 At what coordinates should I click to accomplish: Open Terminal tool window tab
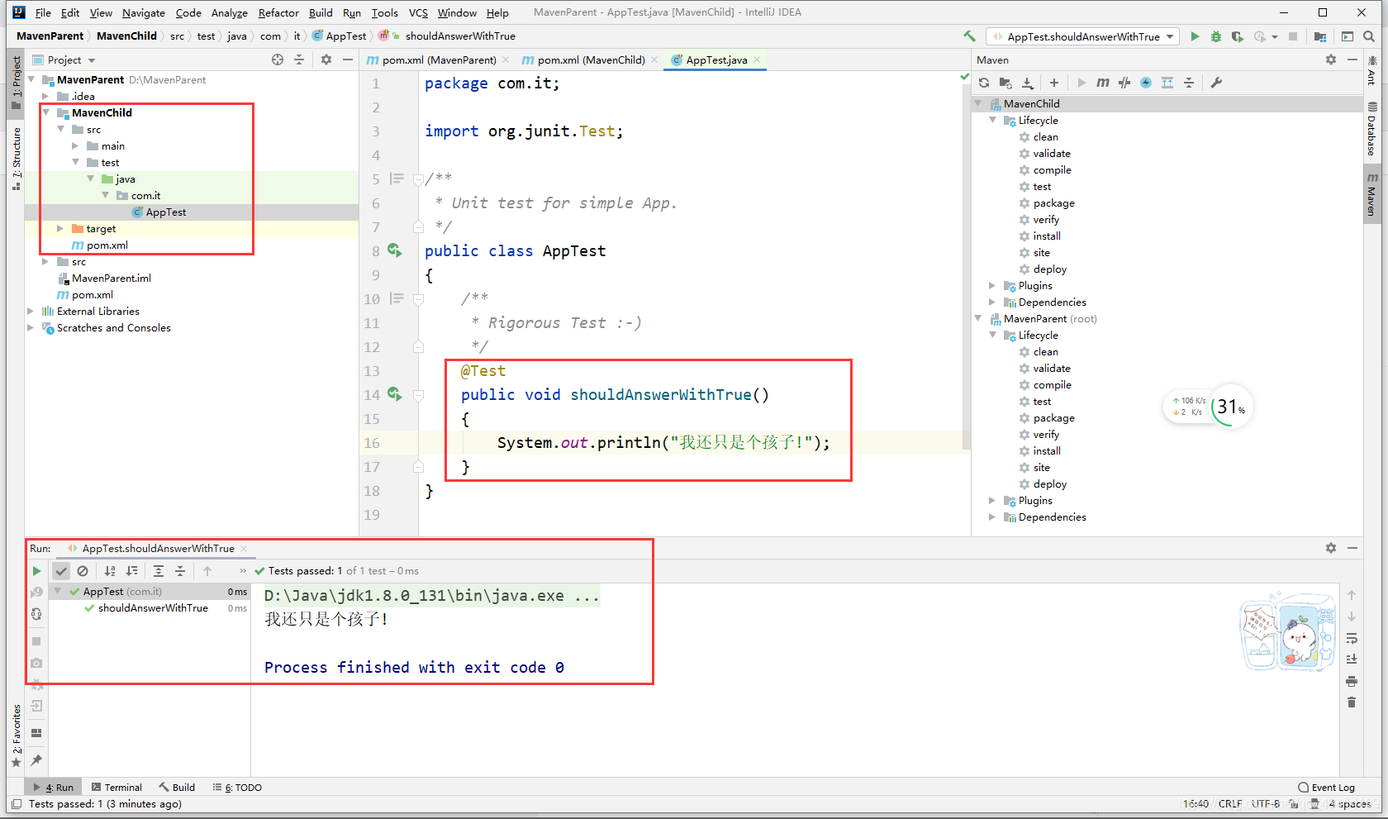tap(116, 787)
